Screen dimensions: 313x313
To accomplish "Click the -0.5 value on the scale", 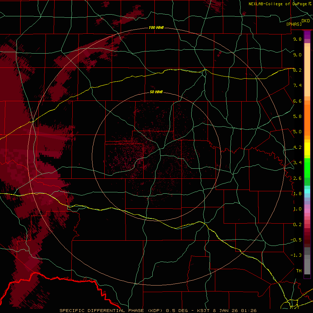I will pos(296,240).
